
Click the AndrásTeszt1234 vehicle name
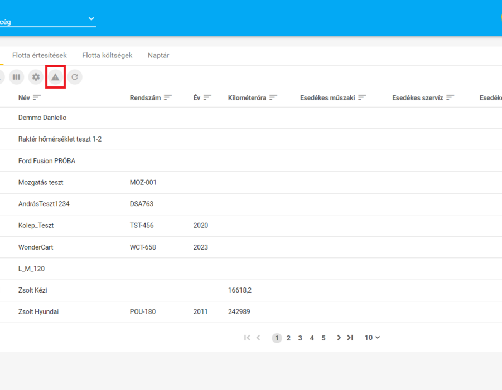tap(44, 204)
